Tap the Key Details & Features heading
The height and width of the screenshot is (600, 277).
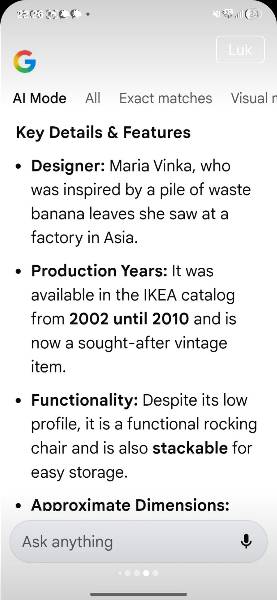[103, 133]
